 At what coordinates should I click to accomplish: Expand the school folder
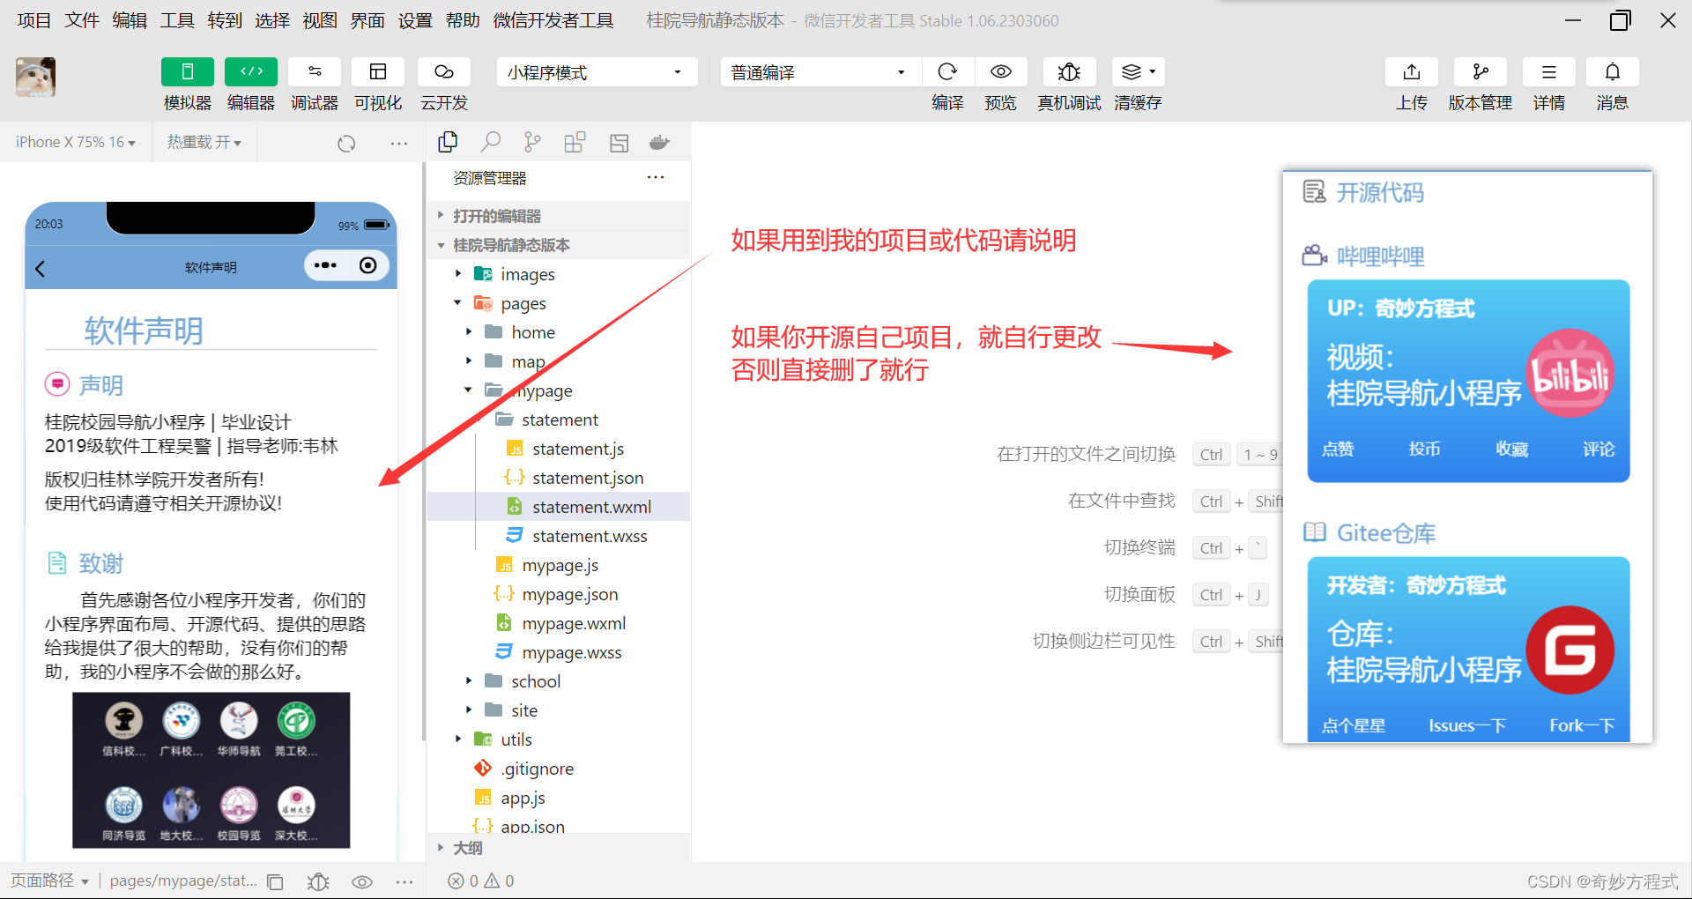pyautogui.click(x=559, y=681)
